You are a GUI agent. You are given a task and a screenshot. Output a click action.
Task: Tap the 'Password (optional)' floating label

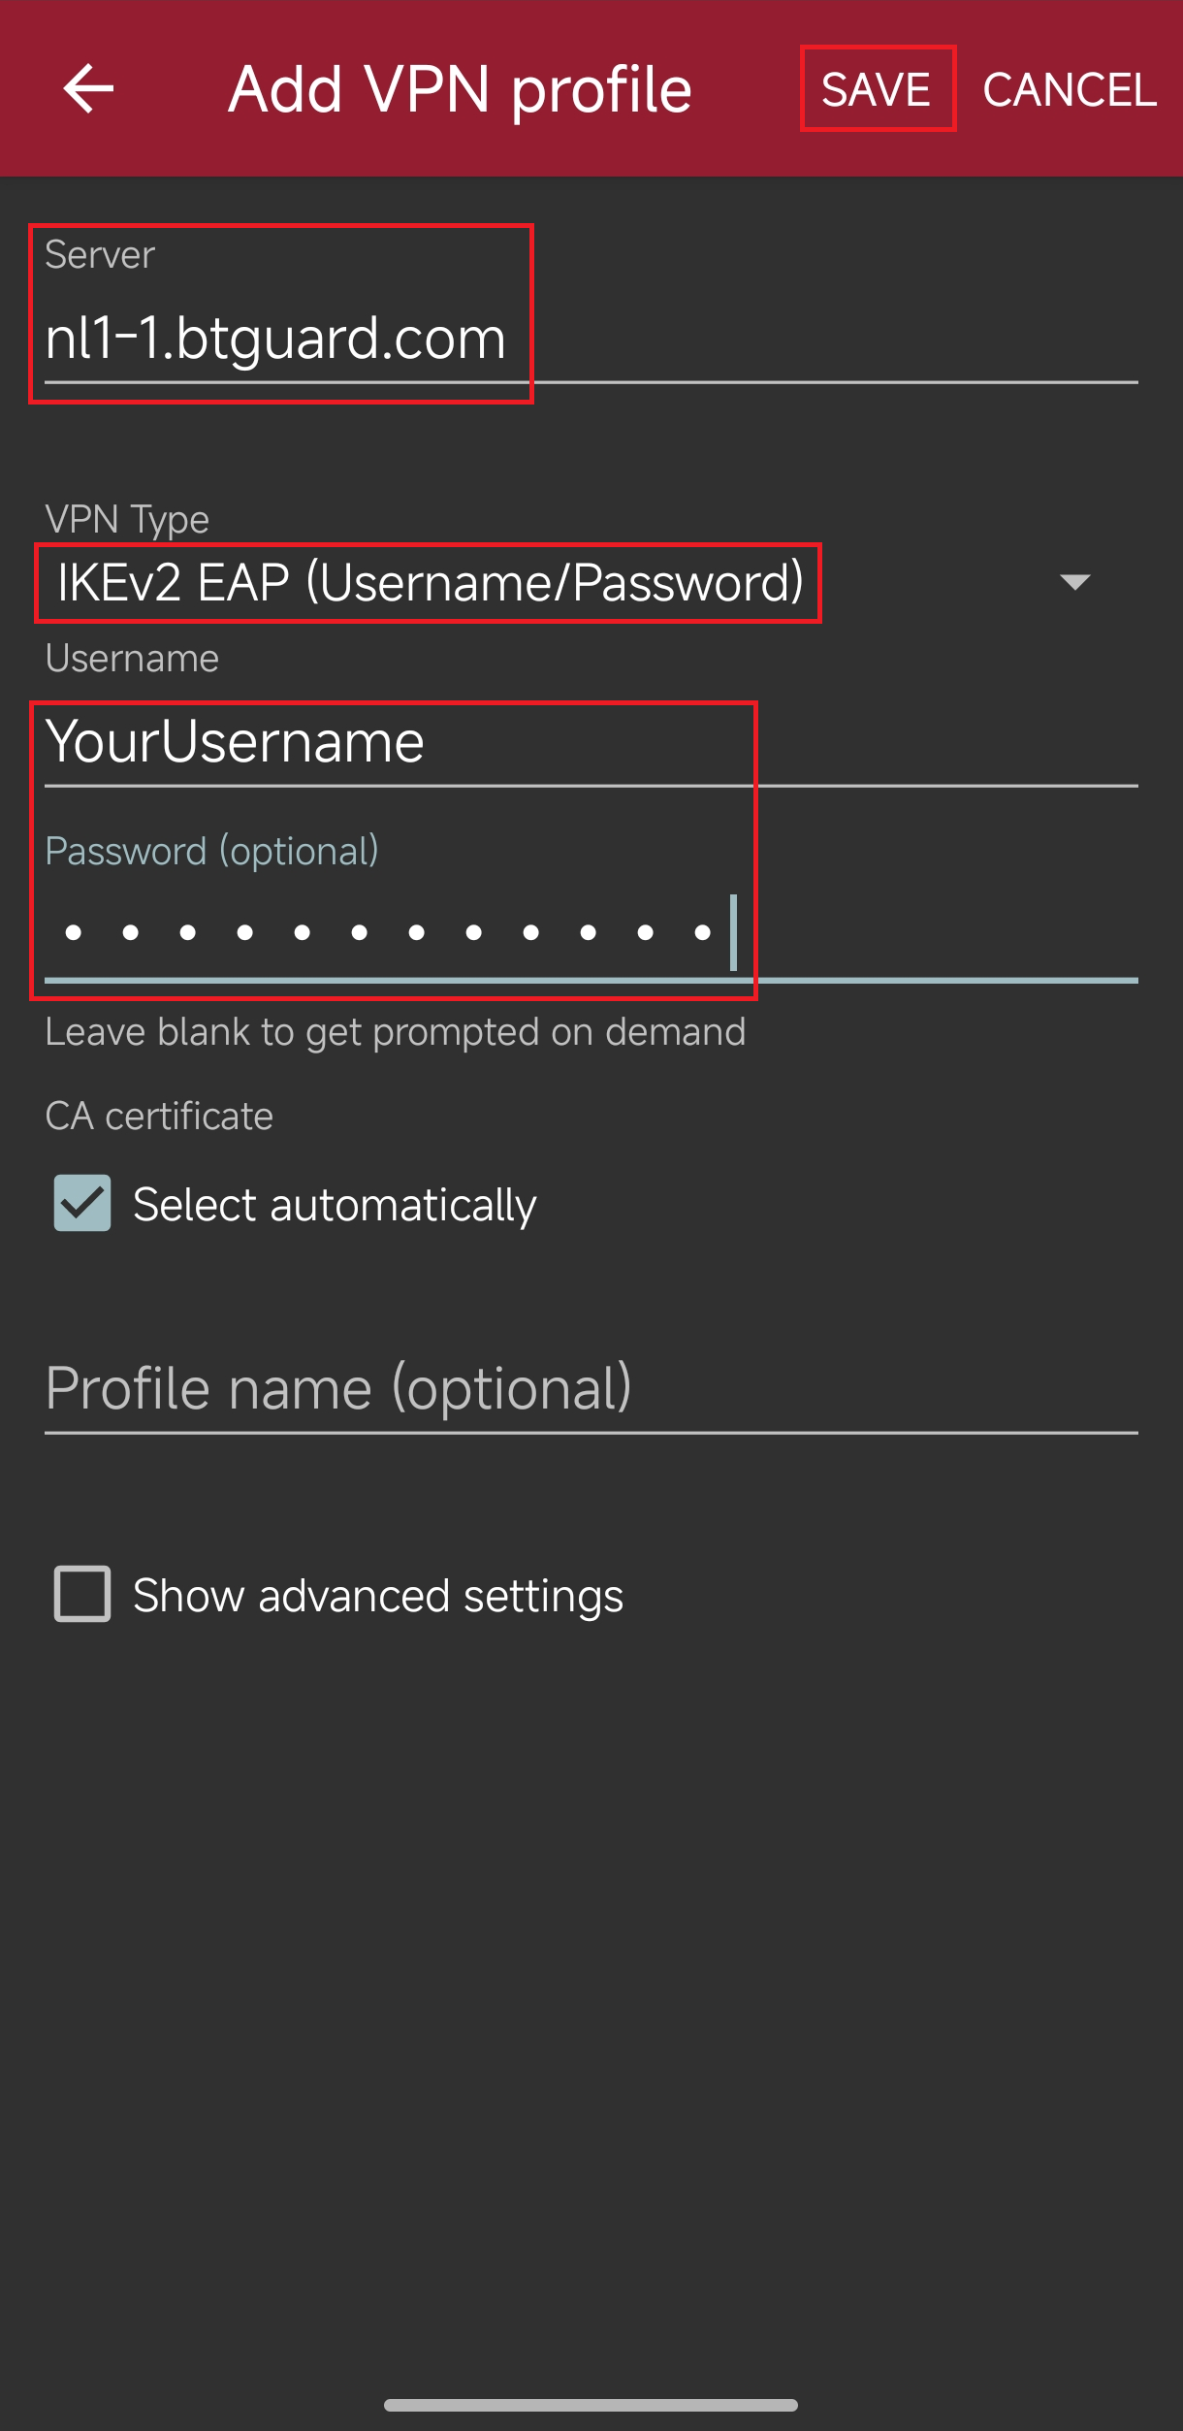click(x=211, y=852)
